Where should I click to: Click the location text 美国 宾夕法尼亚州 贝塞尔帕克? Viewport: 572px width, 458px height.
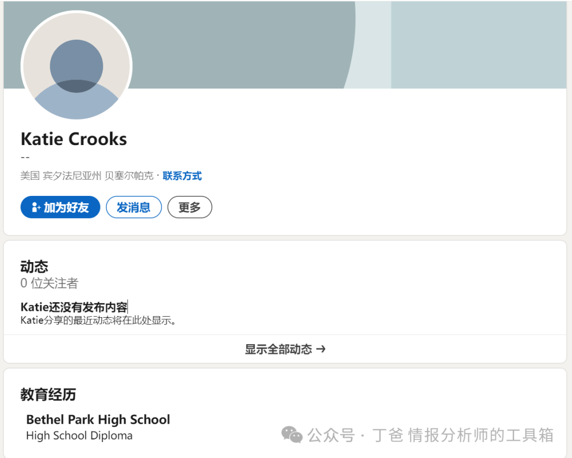(87, 176)
